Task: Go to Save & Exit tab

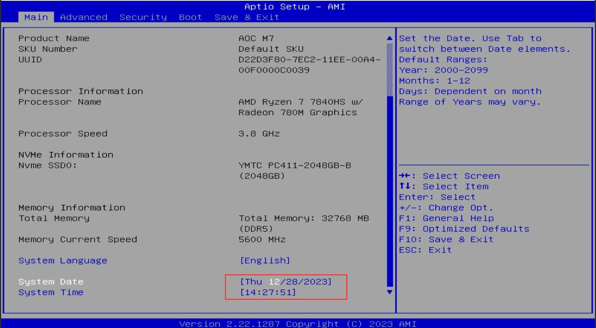Action: click(247, 17)
